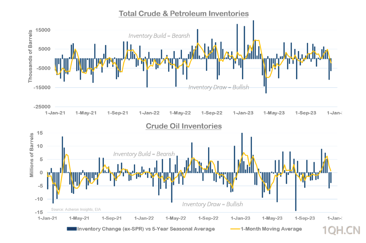Click the 1-Sep-21 date on bottom chart axis
Viewport: 366px width, 243px height.
113,218
